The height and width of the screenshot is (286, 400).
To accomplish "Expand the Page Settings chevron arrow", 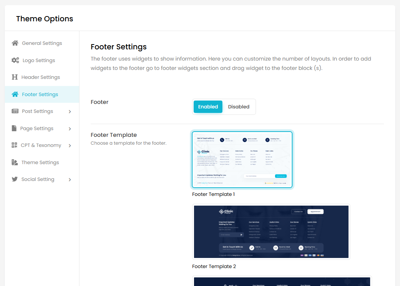I will point(70,129).
